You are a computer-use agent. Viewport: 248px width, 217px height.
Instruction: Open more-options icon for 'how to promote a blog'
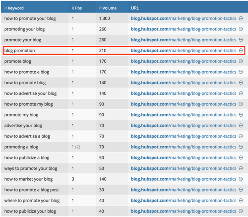tap(241, 72)
